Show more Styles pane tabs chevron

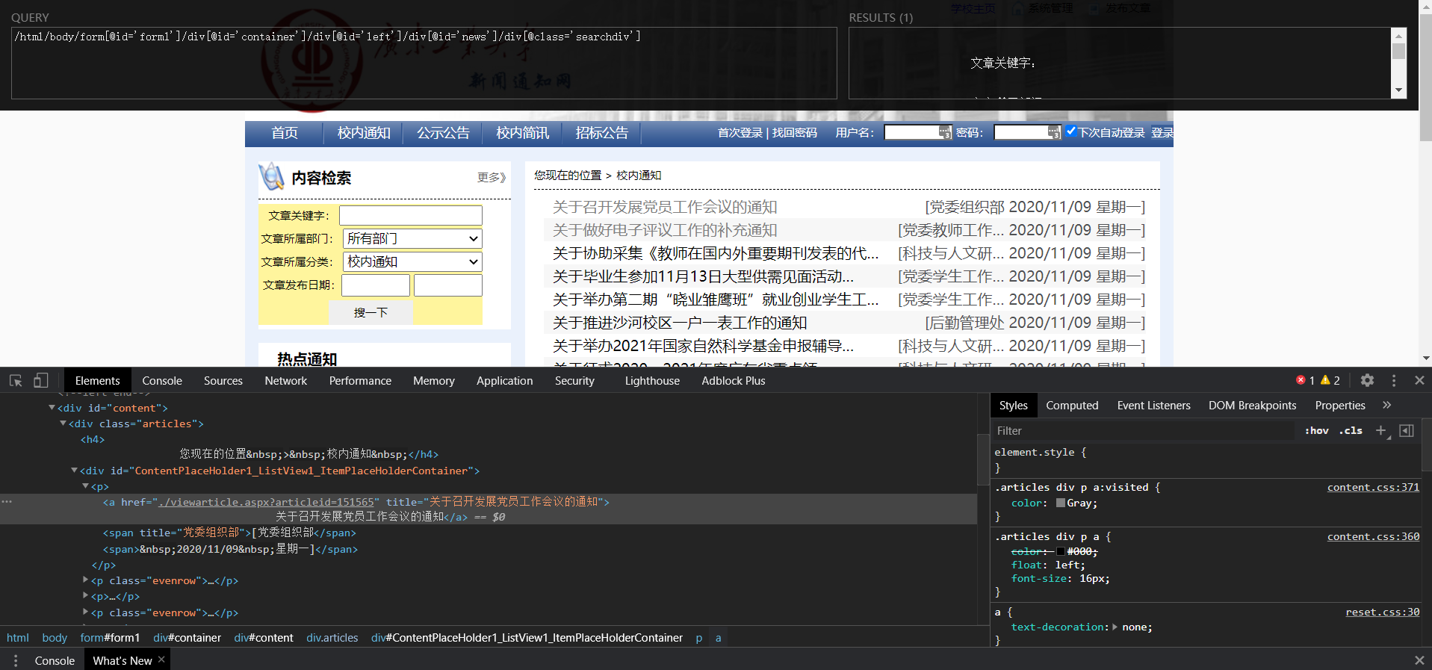(x=1386, y=405)
